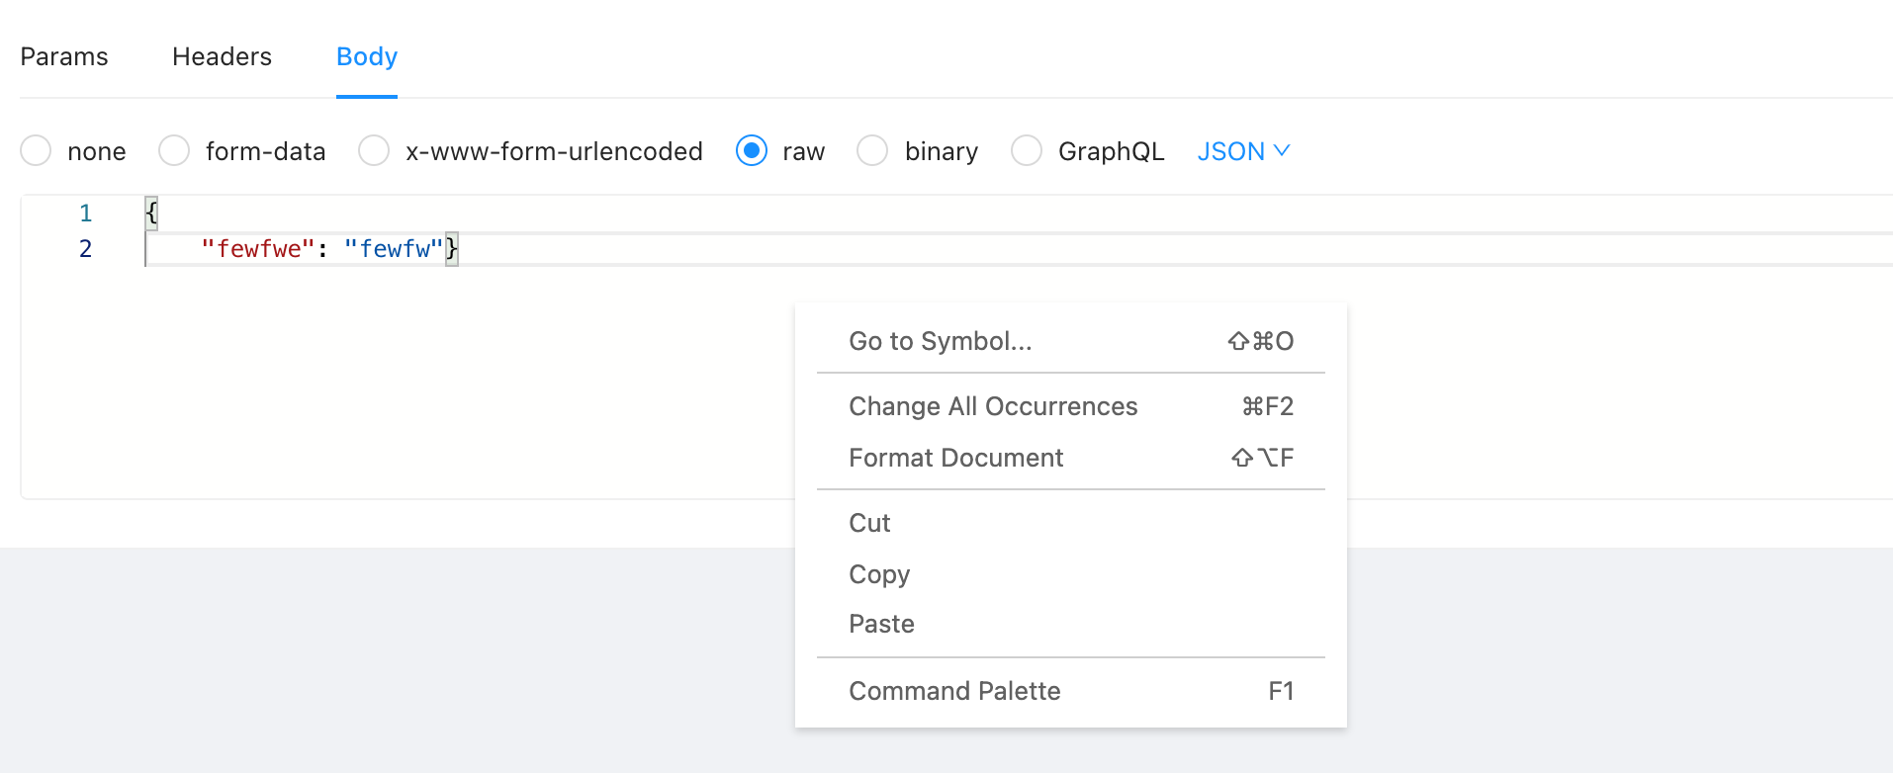Run Format Document from context menu

tap(1071, 458)
